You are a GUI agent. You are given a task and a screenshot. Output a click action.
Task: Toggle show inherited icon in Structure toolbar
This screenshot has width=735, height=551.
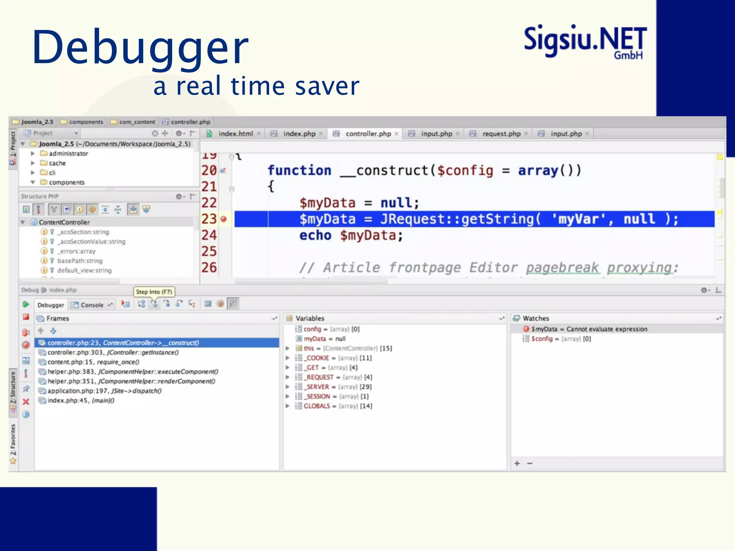click(54, 209)
